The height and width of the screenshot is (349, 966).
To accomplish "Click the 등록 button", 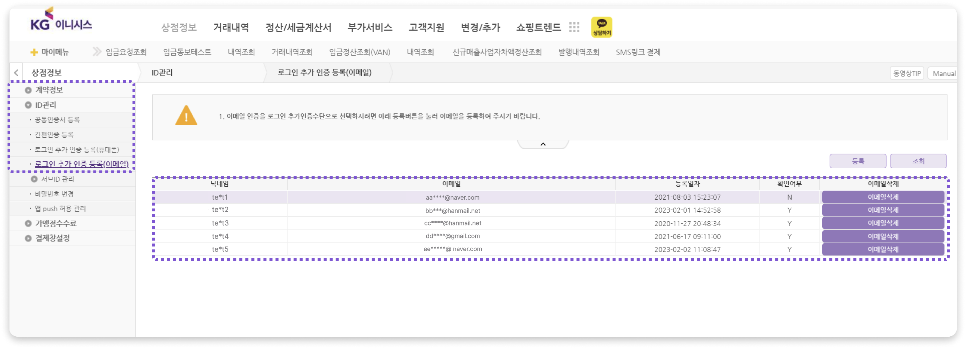I will 858,161.
